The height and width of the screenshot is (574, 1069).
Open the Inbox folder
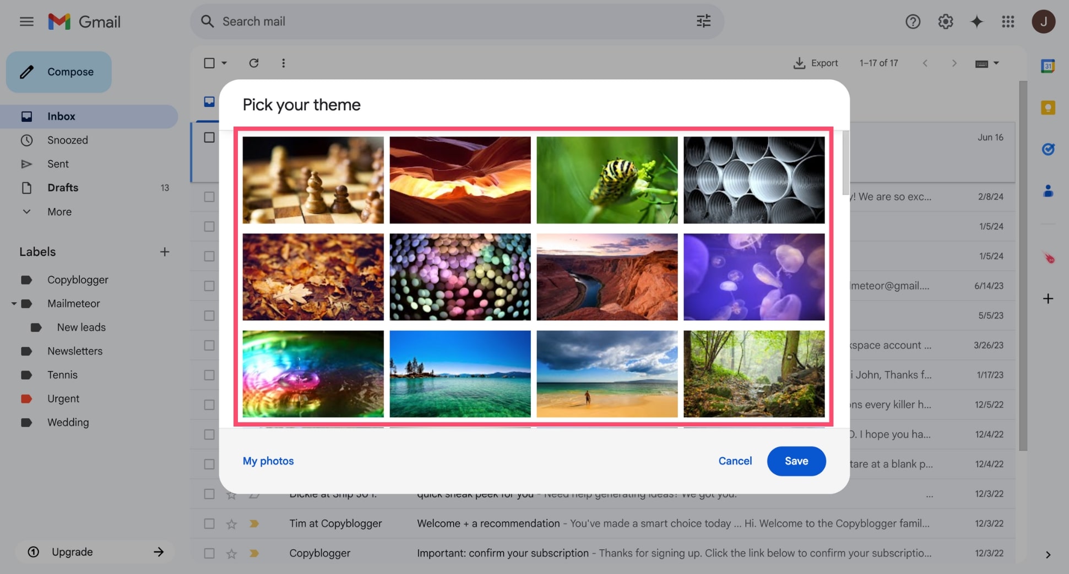(x=89, y=117)
